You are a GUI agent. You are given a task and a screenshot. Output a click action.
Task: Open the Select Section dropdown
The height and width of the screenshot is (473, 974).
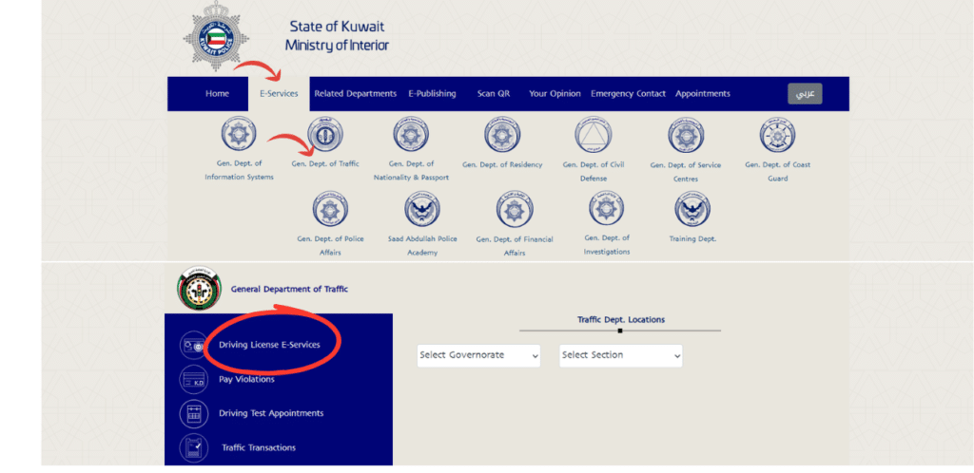click(x=620, y=355)
